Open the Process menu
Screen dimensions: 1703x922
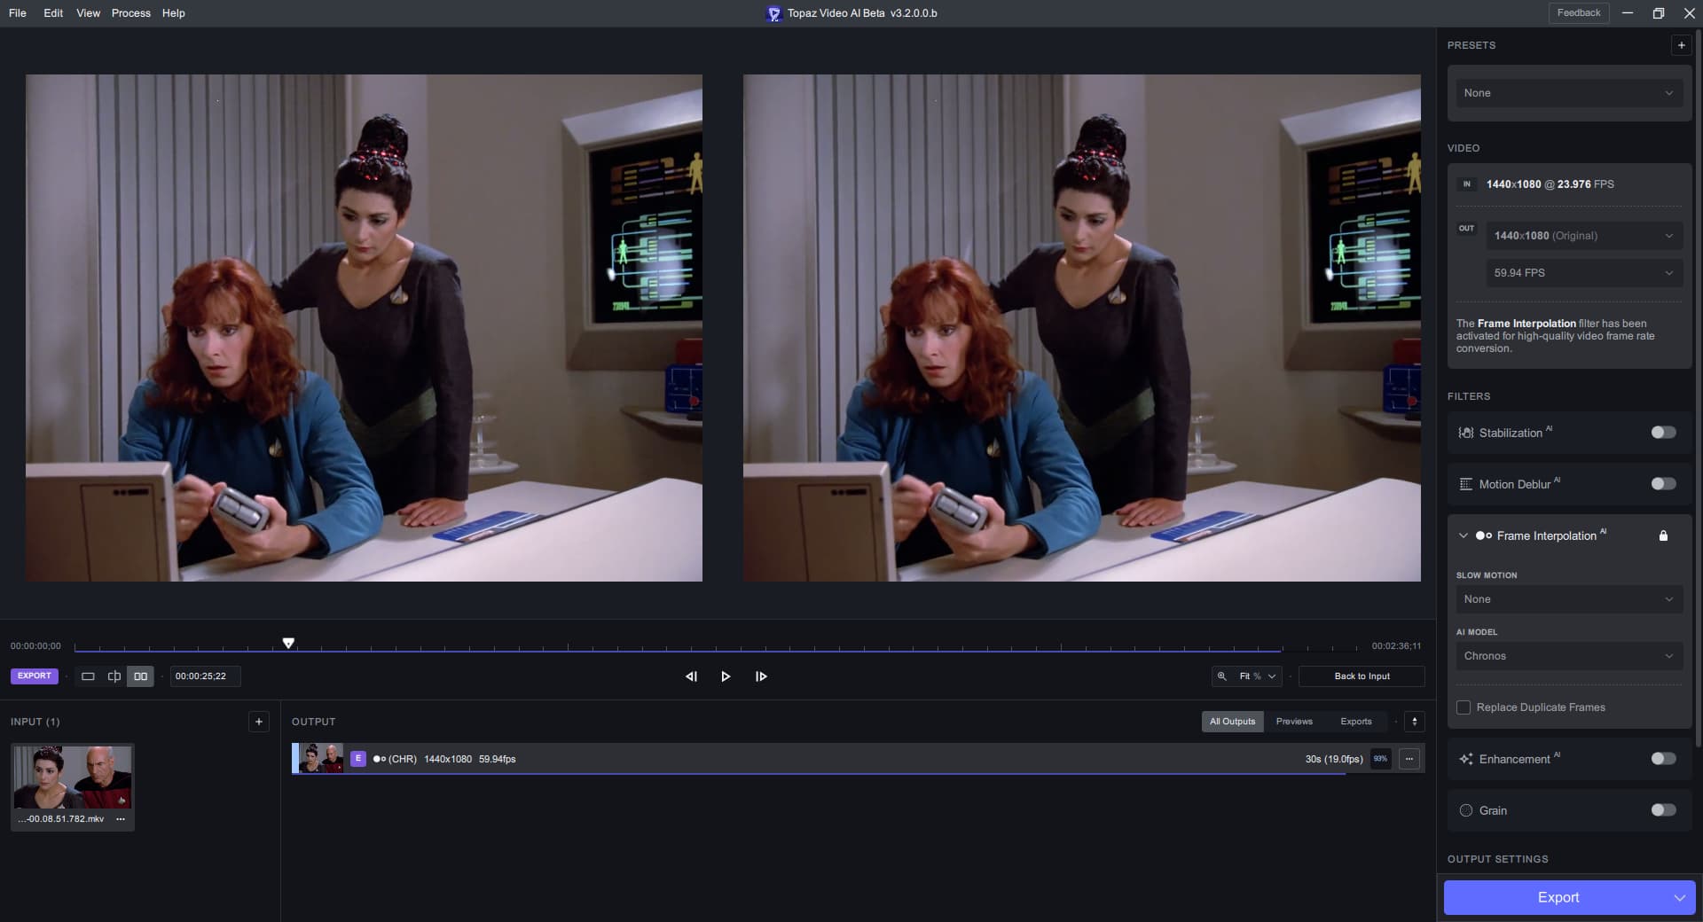point(130,13)
